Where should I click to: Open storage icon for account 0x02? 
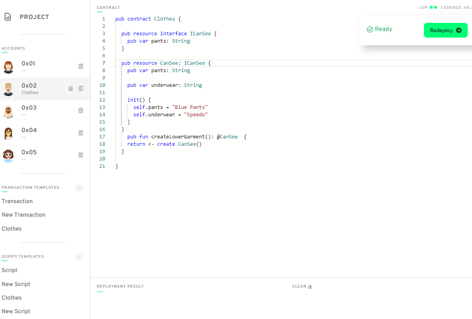click(x=81, y=88)
